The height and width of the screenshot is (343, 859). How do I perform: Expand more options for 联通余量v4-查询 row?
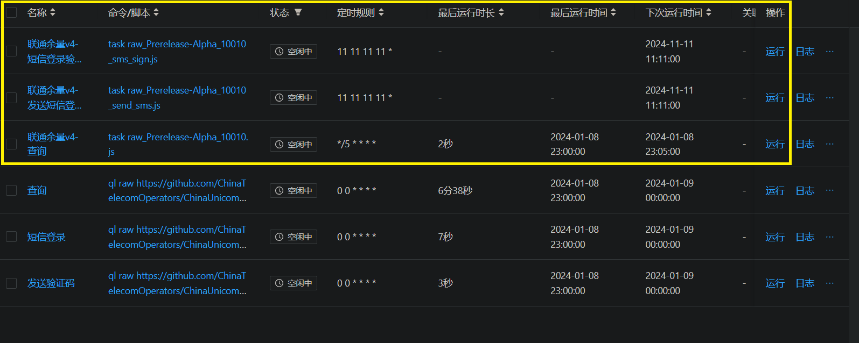pos(829,144)
